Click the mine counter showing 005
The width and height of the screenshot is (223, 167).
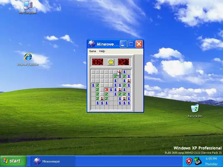98,62
